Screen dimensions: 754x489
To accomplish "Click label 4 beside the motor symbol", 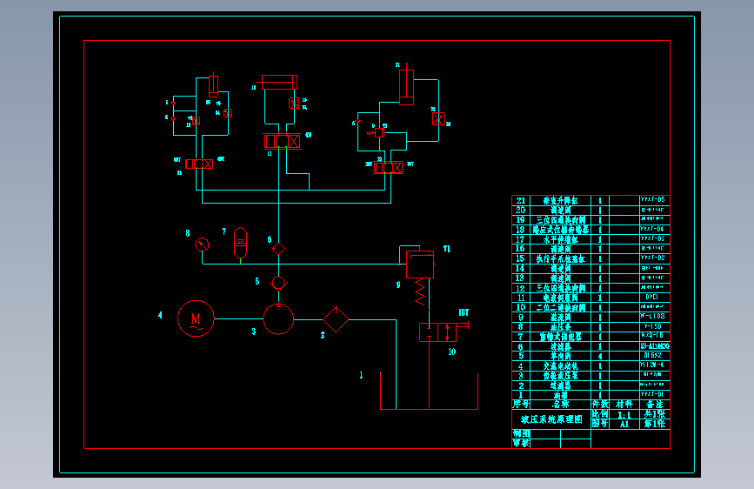I will pos(160,315).
